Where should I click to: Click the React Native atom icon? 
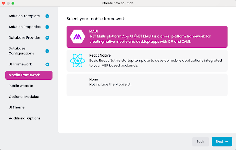click(78, 61)
